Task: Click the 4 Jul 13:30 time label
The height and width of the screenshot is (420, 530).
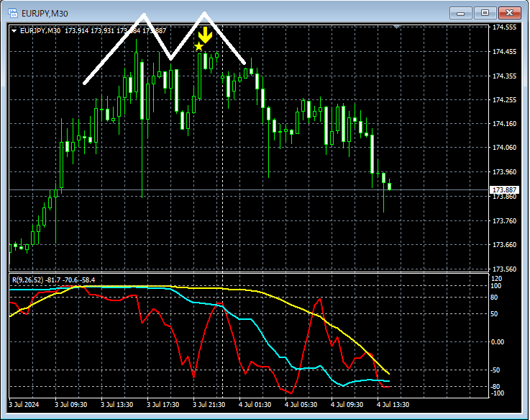Action: point(393,404)
